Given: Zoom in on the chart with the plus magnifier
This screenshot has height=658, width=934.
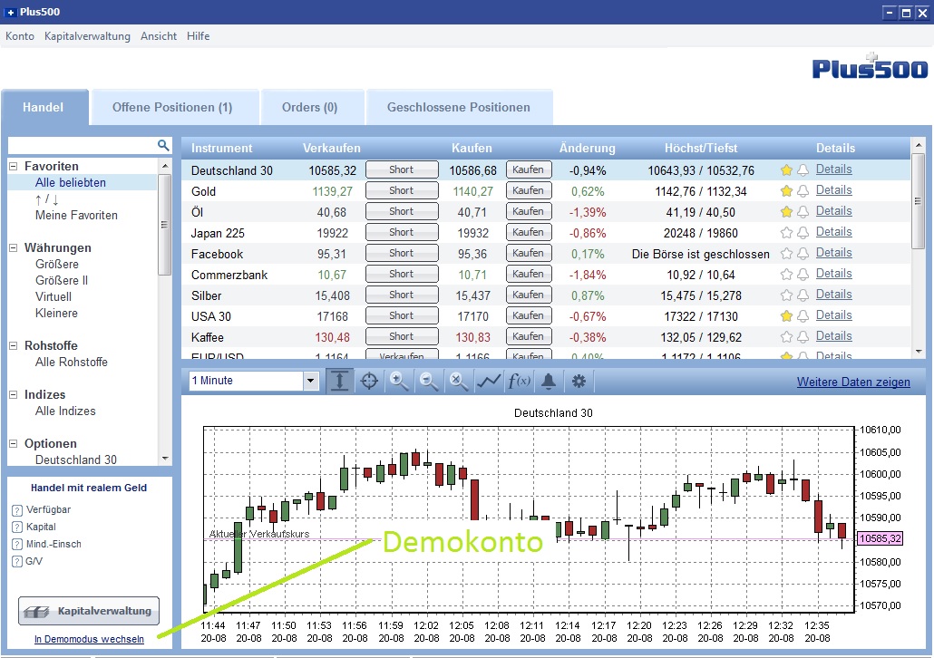Looking at the screenshot, I should tap(399, 381).
